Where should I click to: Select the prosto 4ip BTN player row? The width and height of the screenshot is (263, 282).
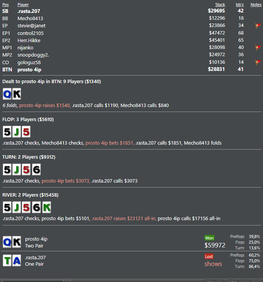pos(131,70)
